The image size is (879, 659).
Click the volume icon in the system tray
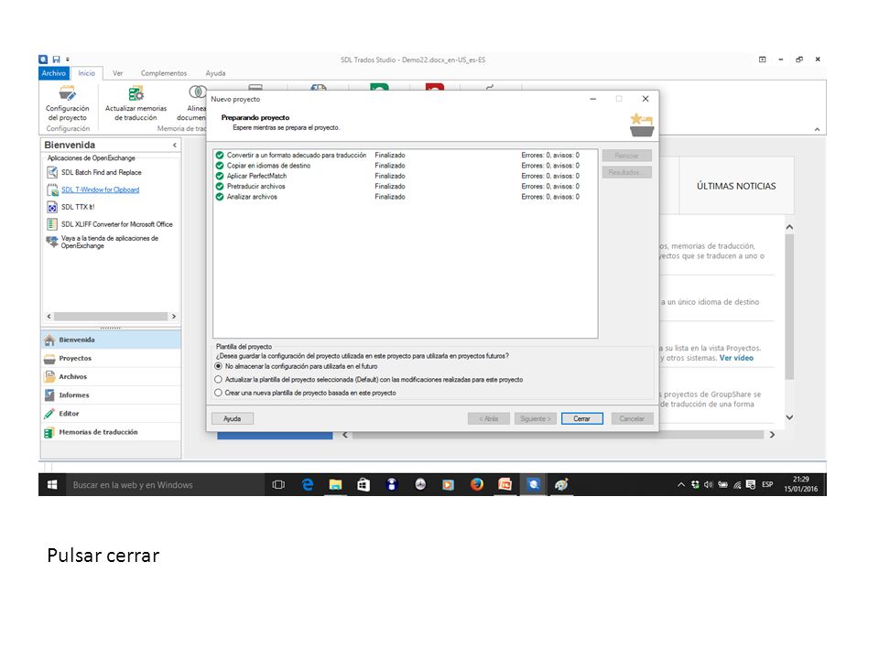point(709,485)
